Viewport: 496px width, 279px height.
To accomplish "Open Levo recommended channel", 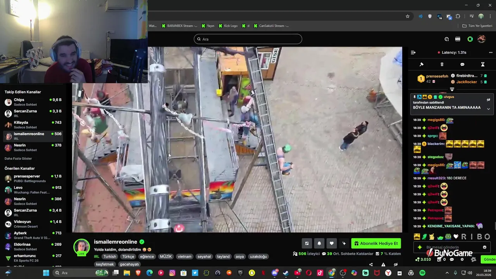I will [33, 189].
